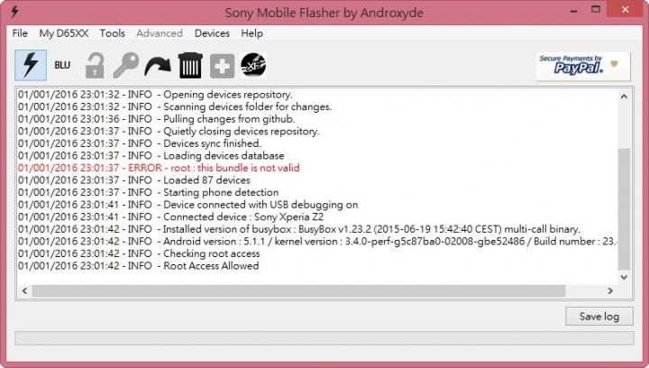
Task: Click the log's scroll down arrow
Action: (624, 277)
